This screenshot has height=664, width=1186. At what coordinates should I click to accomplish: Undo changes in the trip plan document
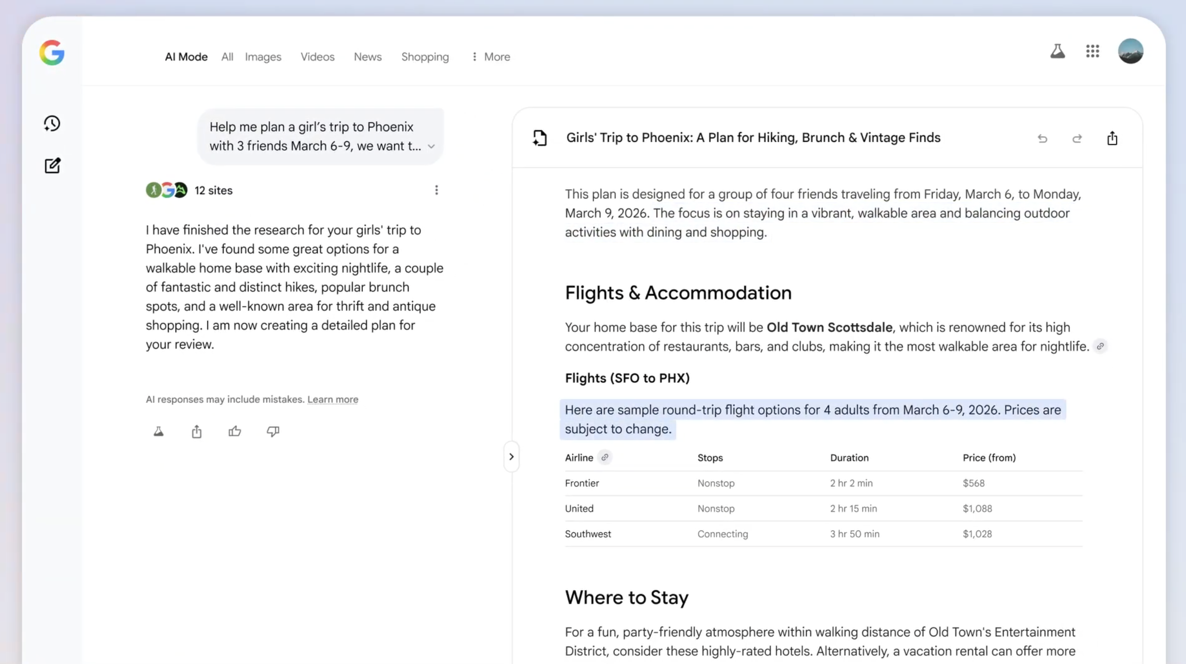click(1042, 139)
